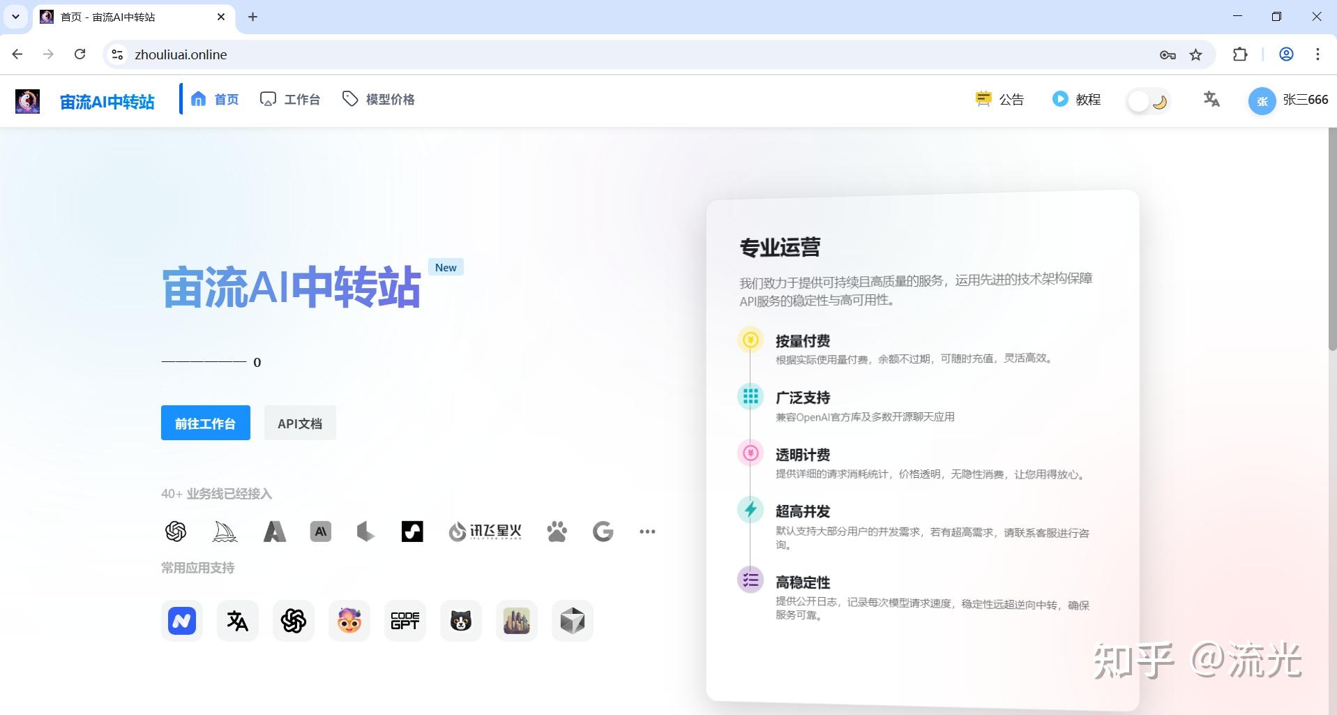
Task: Click the ChatGPT icon under 常用应用支持
Action: [x=293, y=620]
